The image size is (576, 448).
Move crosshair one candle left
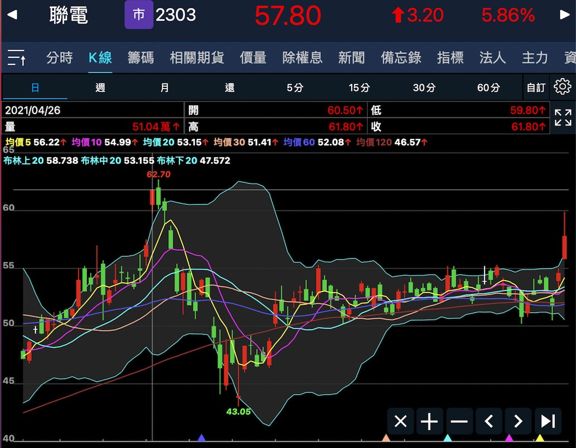[489, 421]
